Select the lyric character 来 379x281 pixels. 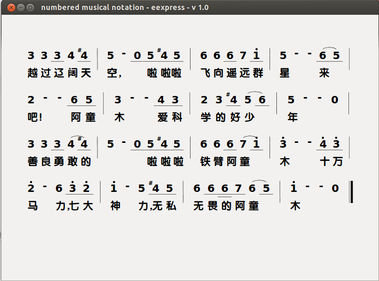324,73
